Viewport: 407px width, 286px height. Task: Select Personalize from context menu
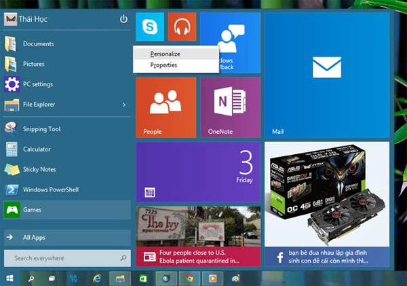176,54
